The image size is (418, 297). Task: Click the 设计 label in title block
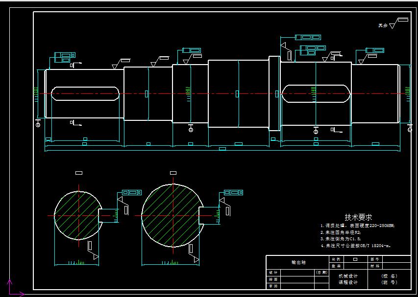[x=273, y=273]
